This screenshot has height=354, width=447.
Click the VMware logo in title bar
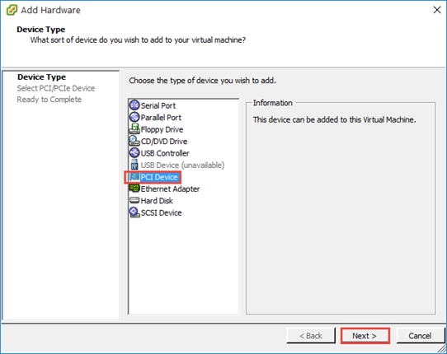click(12, 10)
